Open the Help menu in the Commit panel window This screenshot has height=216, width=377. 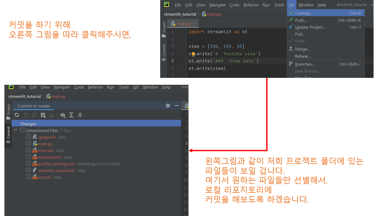click(x=166, y=87)
